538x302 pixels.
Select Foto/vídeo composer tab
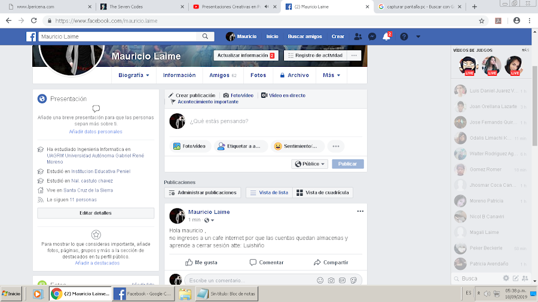pos(239,95)
